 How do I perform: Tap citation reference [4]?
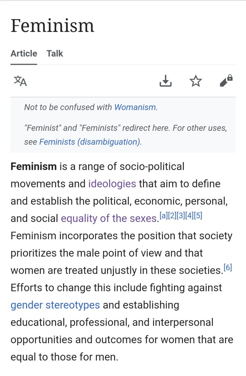click(189, 216)
